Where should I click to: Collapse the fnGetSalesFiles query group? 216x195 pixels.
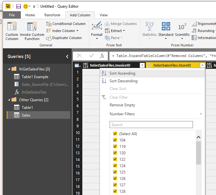[9, 69]
